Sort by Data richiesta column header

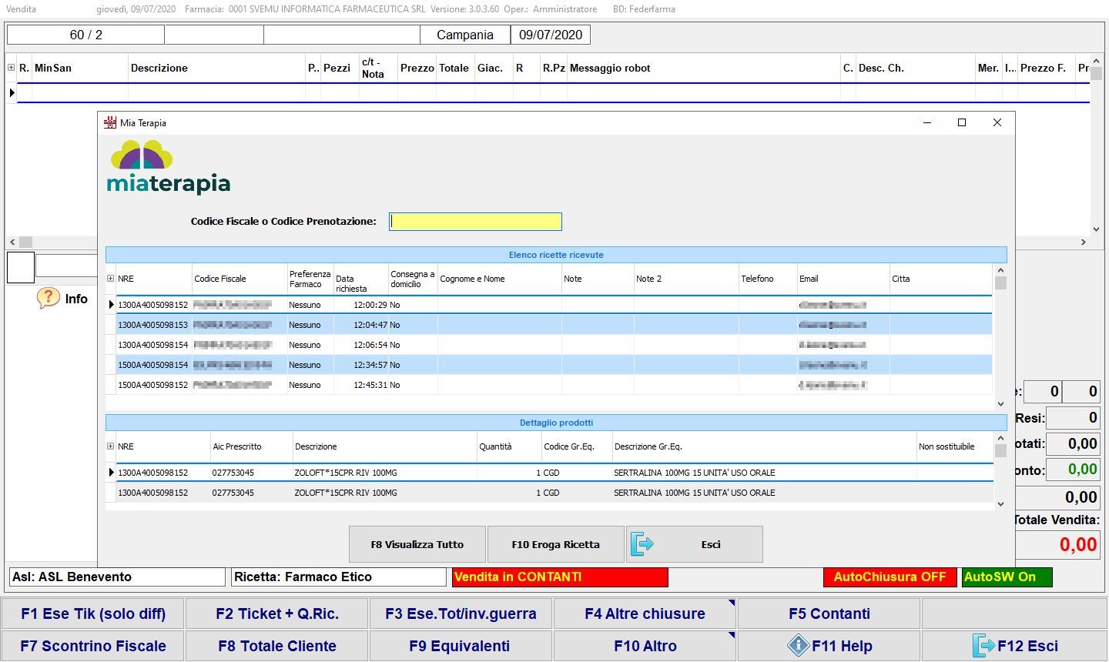360,283
